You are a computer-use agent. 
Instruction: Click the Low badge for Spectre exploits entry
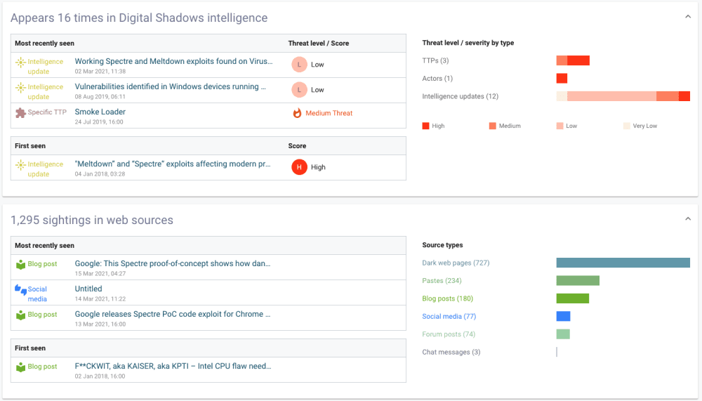pos(300,65)
